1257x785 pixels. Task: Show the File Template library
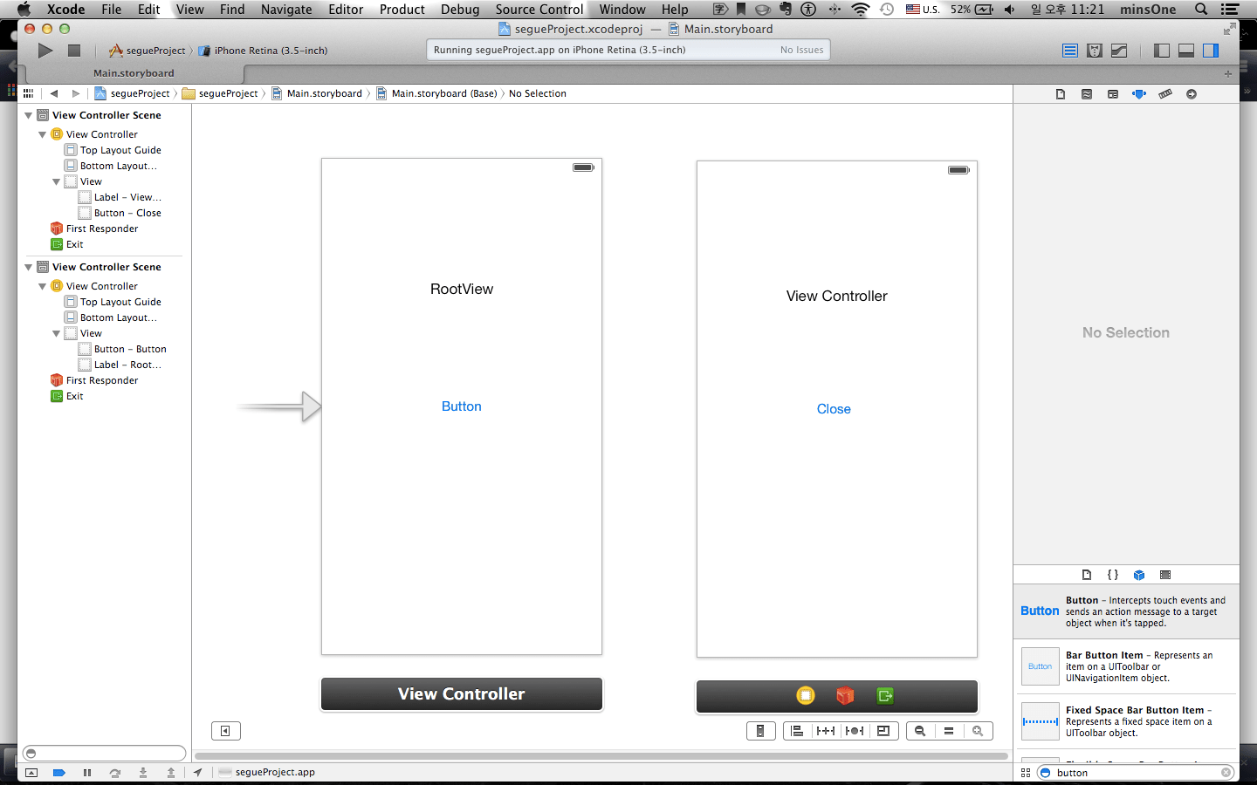tap(1087, 575)
